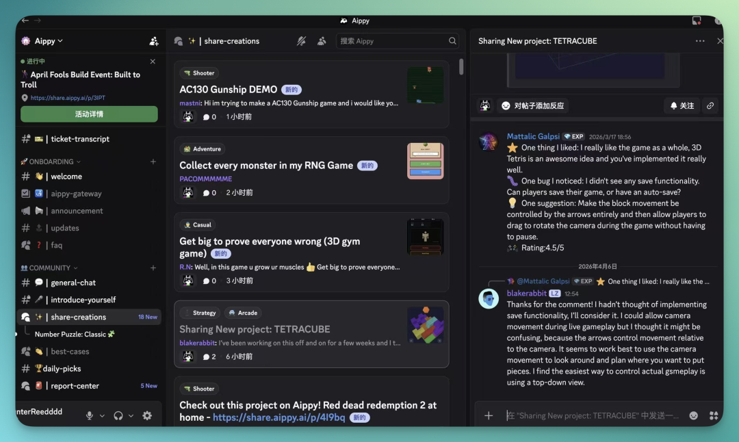Viewport: 739px width, 442px height.
Task: Copy the post link with the chain icon
Action: 710,106
